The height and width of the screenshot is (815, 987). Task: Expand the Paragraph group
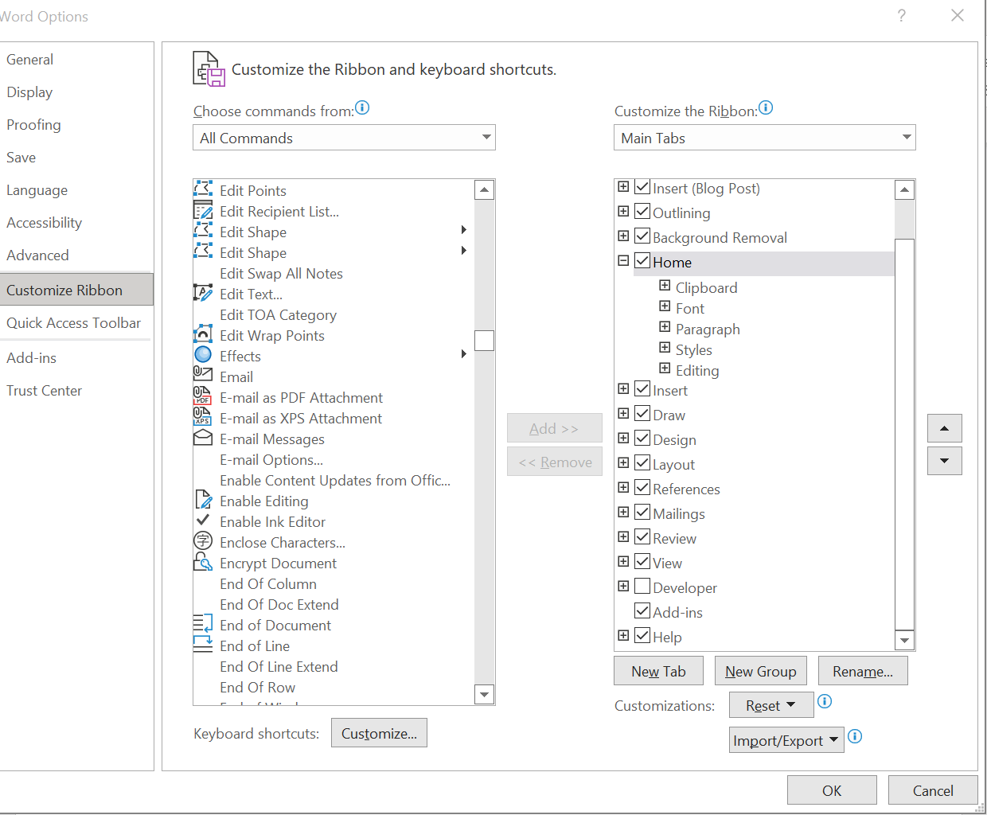665,326
